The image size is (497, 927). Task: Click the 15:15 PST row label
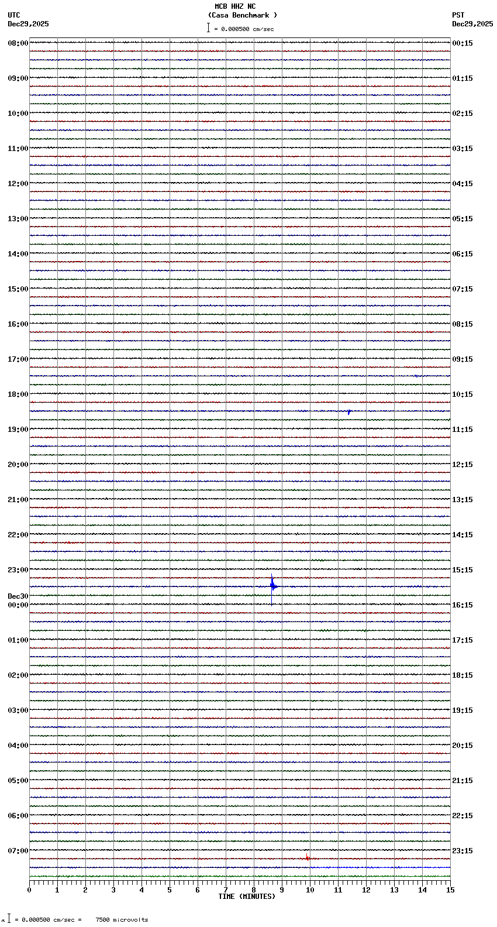click(463, 570)
